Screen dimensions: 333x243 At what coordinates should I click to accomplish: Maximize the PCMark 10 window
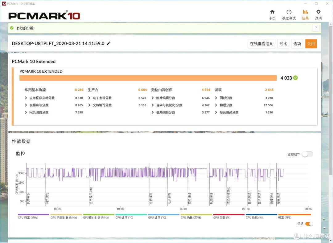316,4
